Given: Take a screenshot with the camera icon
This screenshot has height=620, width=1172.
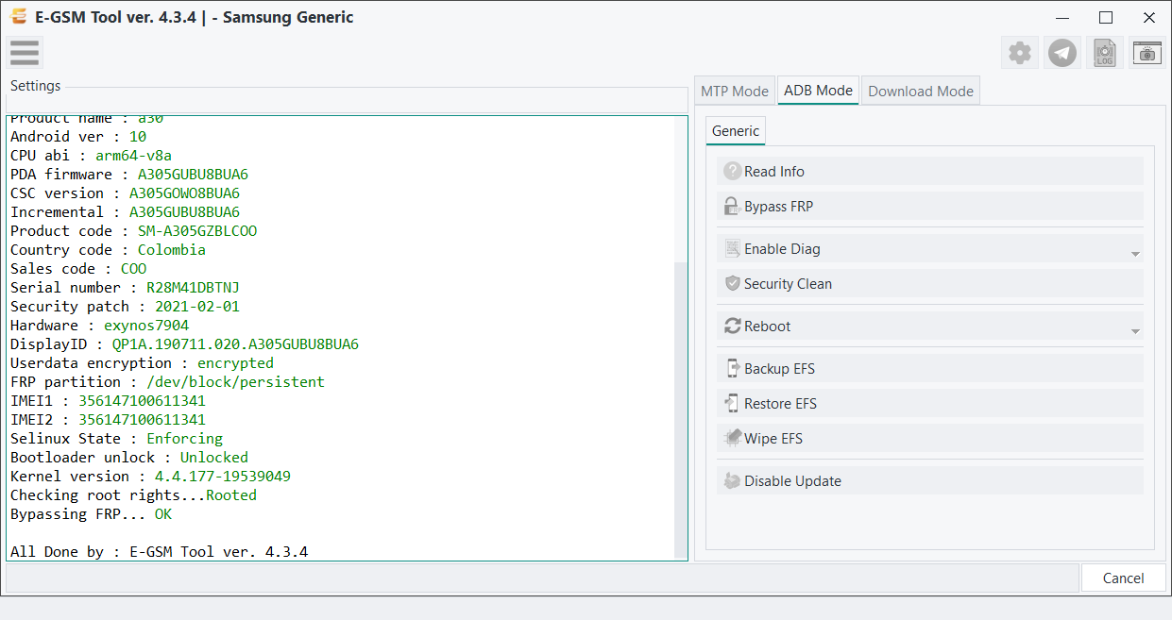Looking at the screenshot, I should click(1147, 53).
